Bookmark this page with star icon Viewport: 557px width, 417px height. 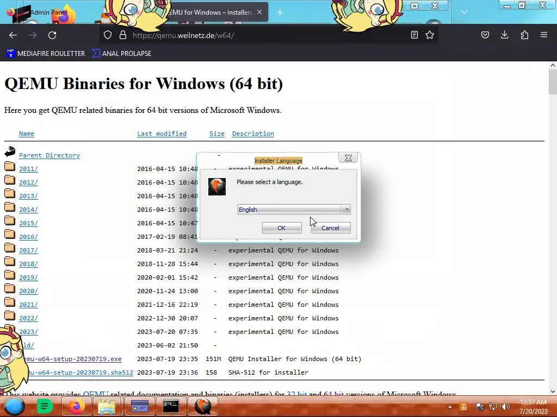pos(430,35)
